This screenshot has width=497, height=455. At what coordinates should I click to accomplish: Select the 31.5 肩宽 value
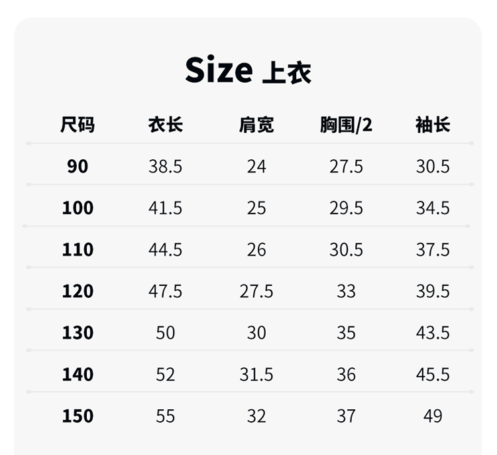coord(256,374)
